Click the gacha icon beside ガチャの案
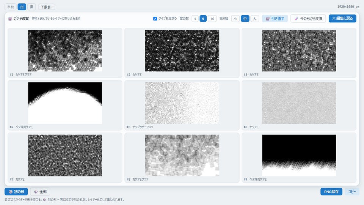This screenshot has width=364, height=205. [10, 19]
